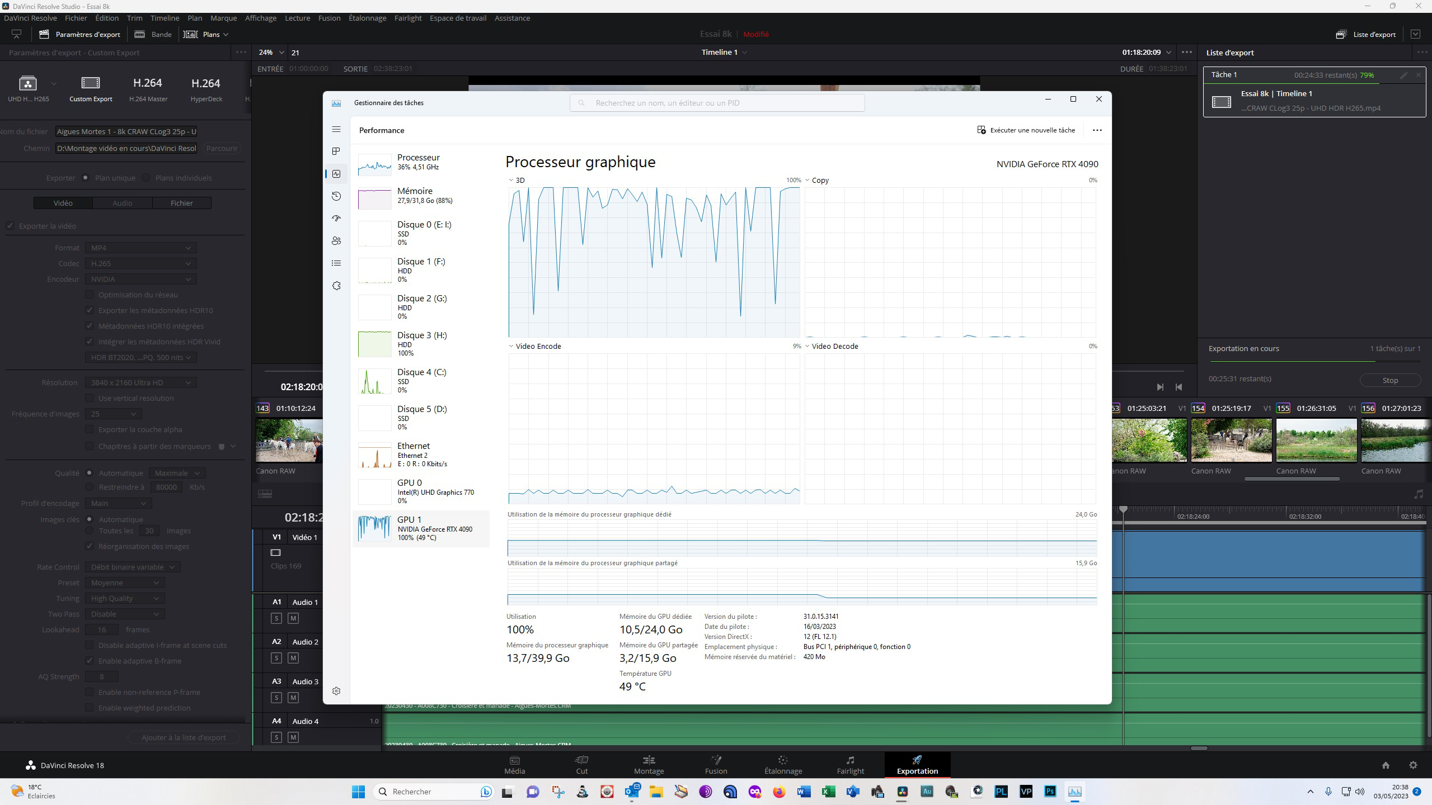Open Task Manager settings gear
This screenshot has width=1432, height=805.
(x=336, y=691)
